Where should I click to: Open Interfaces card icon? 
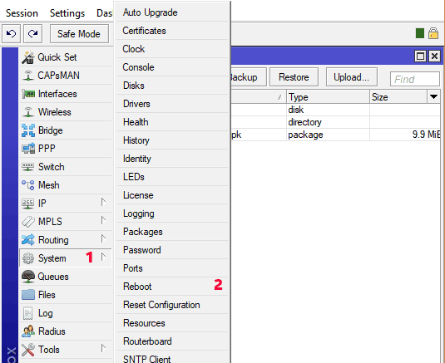[x=28, y=94]
